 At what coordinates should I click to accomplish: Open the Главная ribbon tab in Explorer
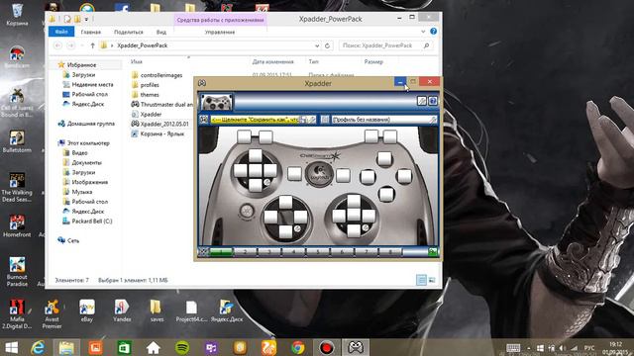[x=90, y=32]
